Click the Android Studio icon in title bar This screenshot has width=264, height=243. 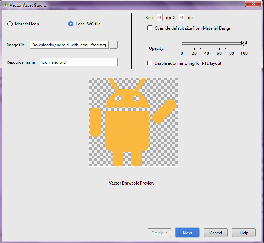[5, 5]
